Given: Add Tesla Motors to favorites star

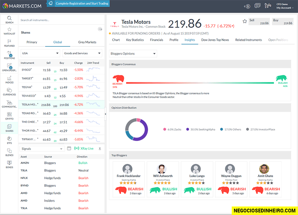Looking at the screenshot, I should pyautogui.click(x=245, y=21).
